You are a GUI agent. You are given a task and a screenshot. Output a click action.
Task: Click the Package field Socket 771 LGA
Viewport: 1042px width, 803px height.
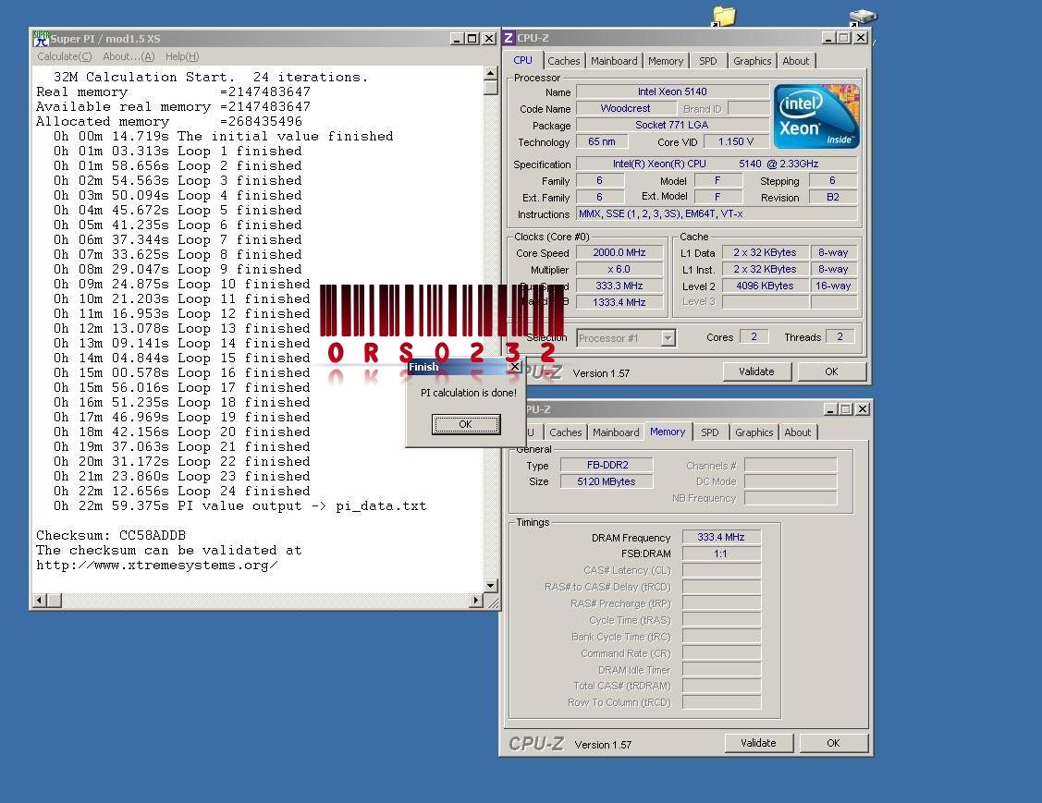[x=672, y=125]
